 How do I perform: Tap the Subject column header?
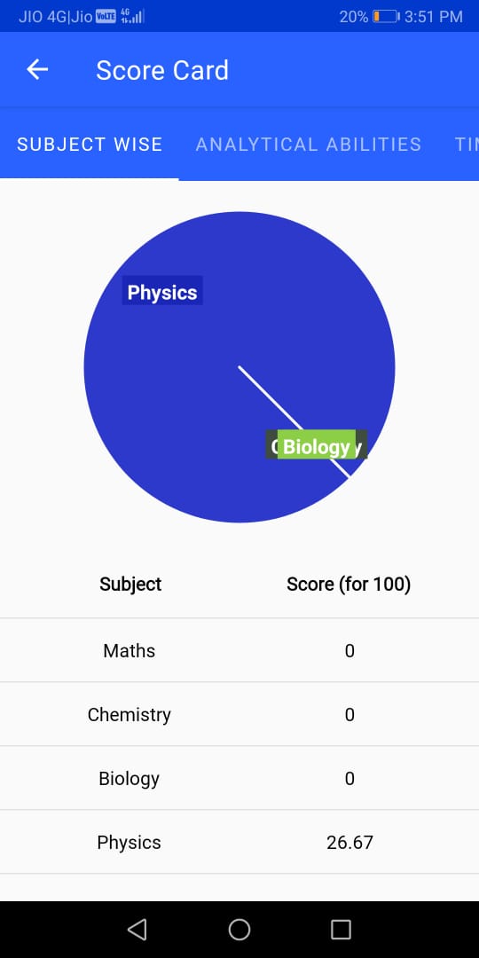130,585
